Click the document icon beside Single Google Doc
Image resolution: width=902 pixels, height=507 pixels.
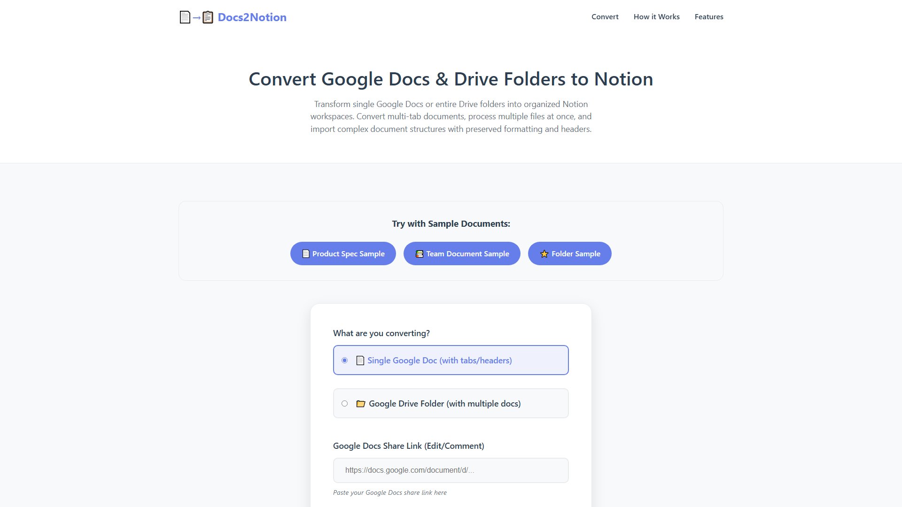tap(360, 361)
